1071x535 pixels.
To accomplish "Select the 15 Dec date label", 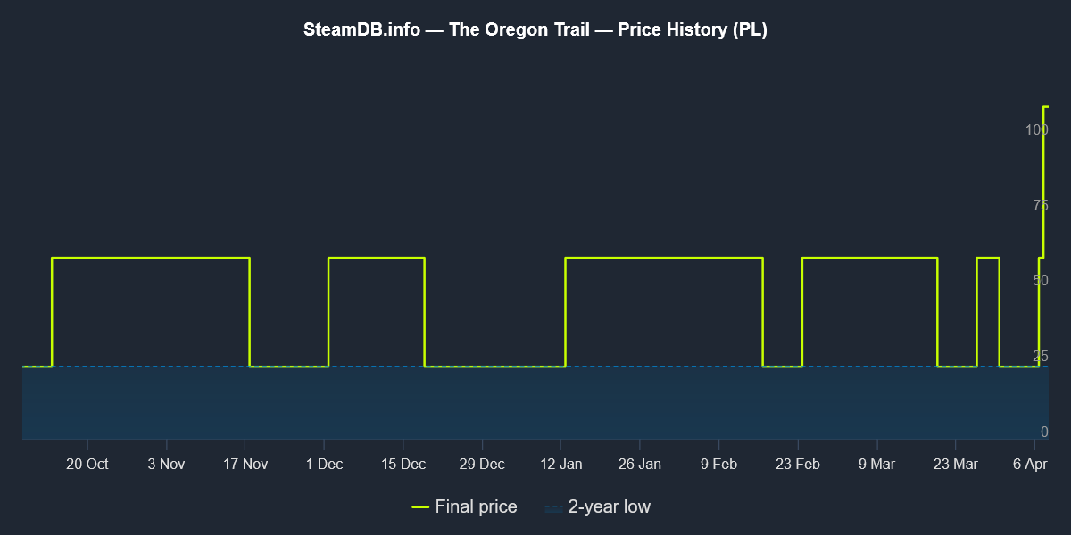I will coord(403,465).
